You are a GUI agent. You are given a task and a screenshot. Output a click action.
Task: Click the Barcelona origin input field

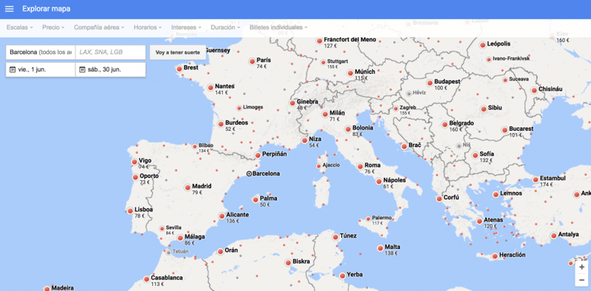click(x=41, y=52)
